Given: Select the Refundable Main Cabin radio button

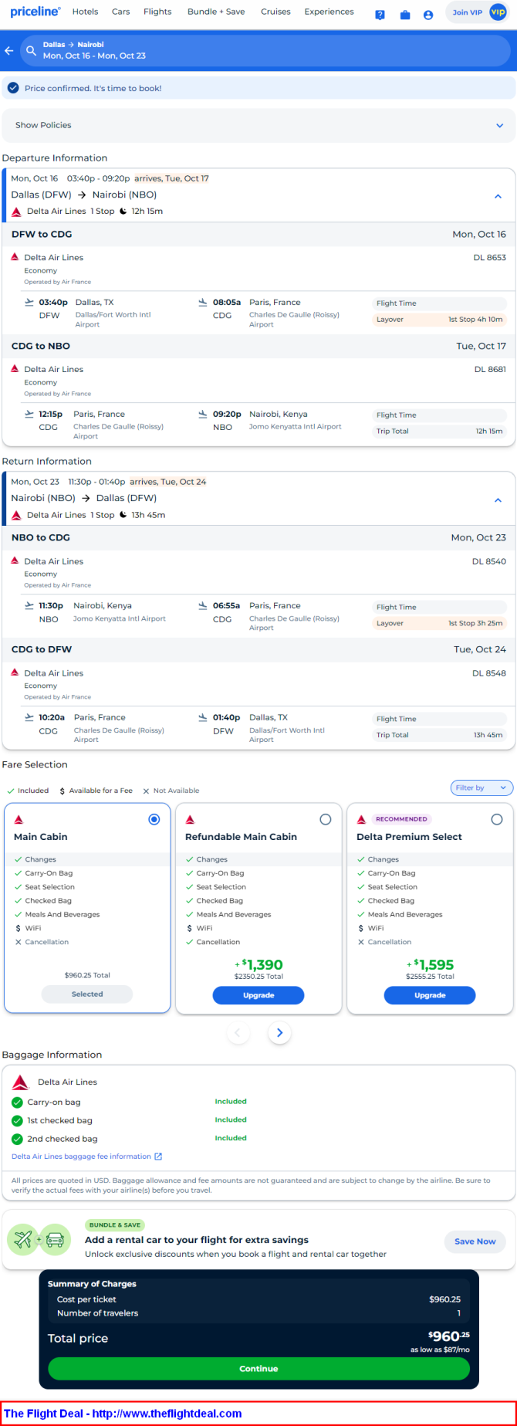Looking at the screenshot, I should [326, 819].
